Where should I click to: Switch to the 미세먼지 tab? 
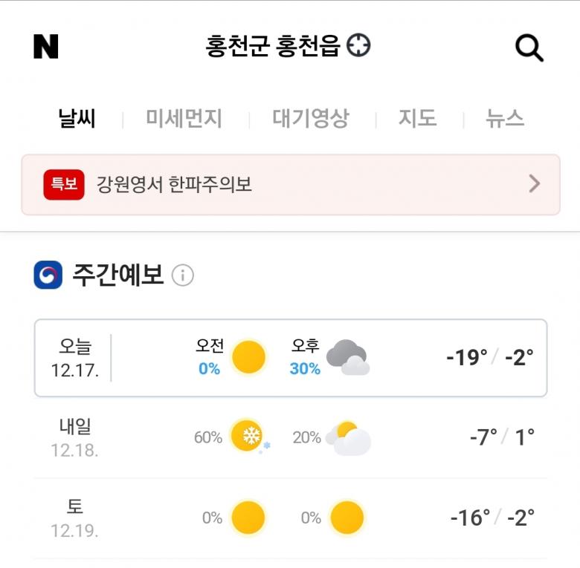pos(184,119)
